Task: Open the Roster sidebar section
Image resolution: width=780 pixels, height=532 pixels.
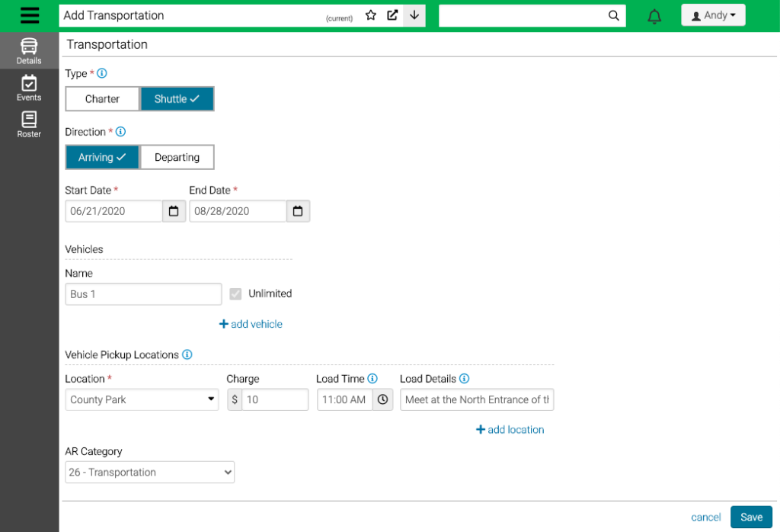Action: tap(28, 124)
